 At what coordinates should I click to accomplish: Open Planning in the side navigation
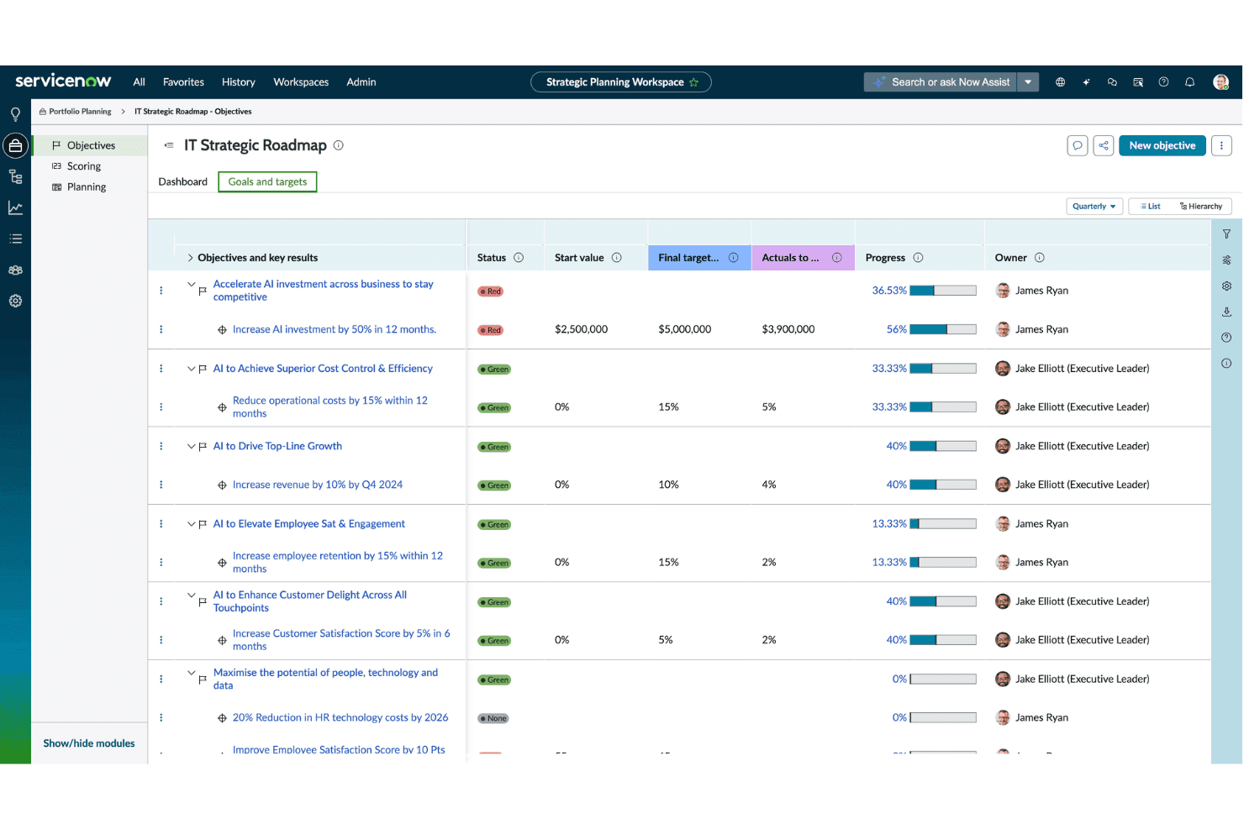pyautogui.click(x=87, y=187)
